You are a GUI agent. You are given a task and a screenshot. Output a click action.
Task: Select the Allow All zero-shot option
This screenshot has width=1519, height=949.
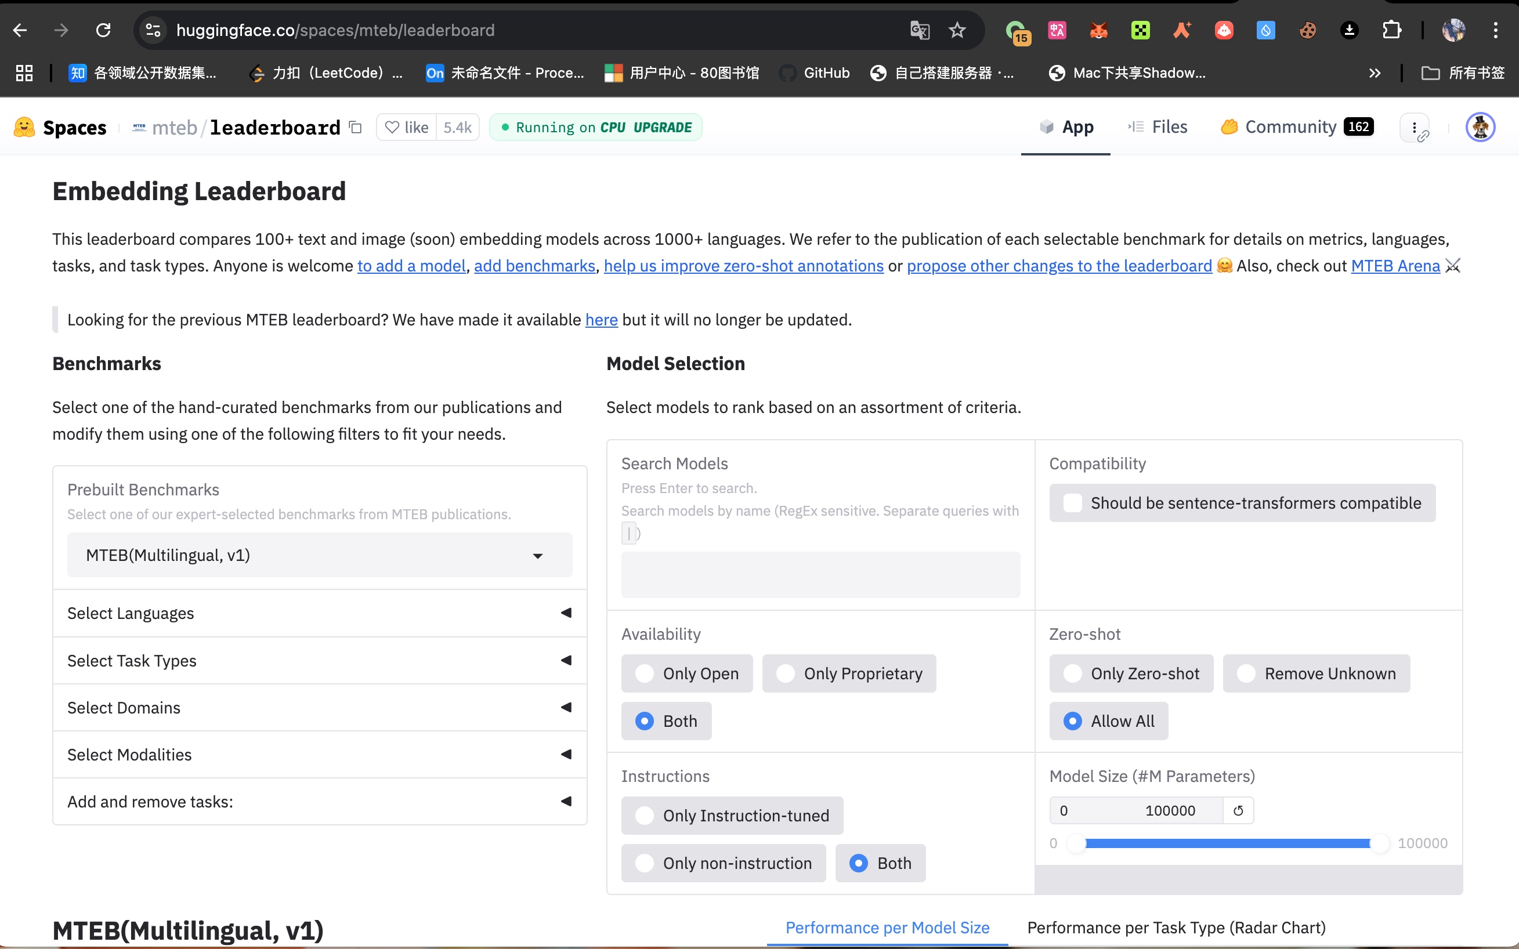pyautogui.click(x=1108, y=721)
